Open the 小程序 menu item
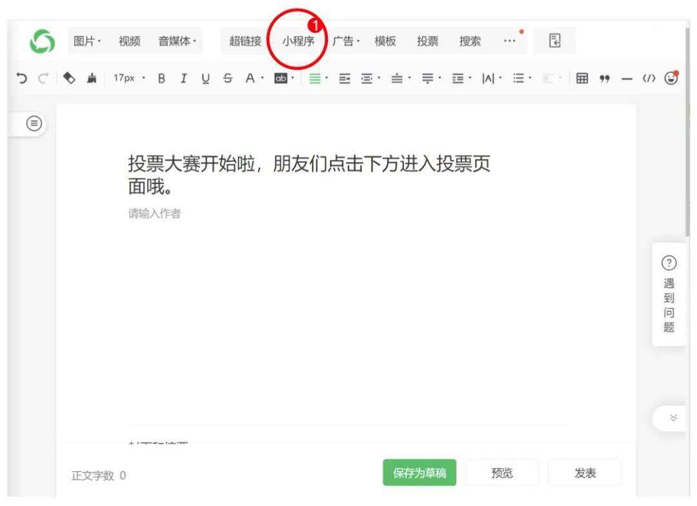The height and width of the screenshot is (506, 697). tap(298, 41)
